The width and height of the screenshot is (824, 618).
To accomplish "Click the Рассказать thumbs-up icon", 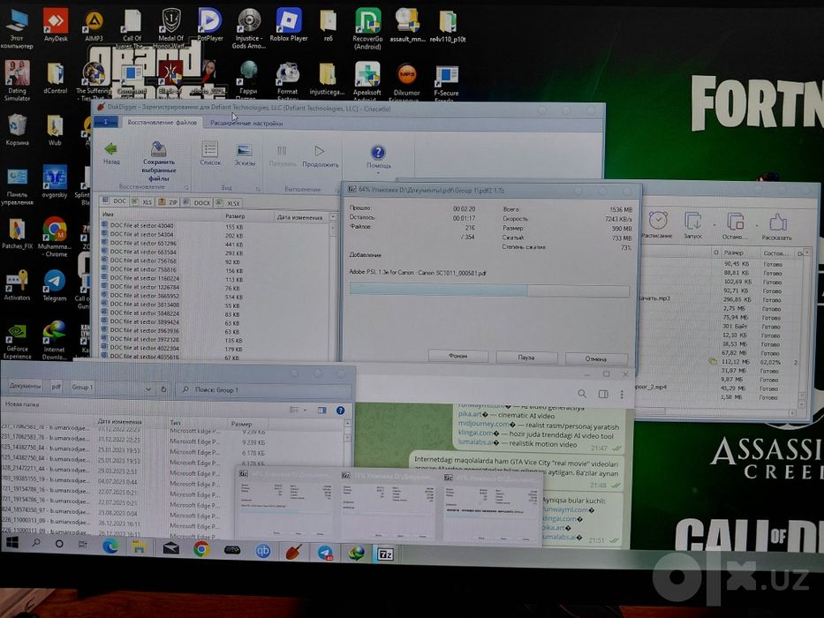I will (x=777, y=222).
